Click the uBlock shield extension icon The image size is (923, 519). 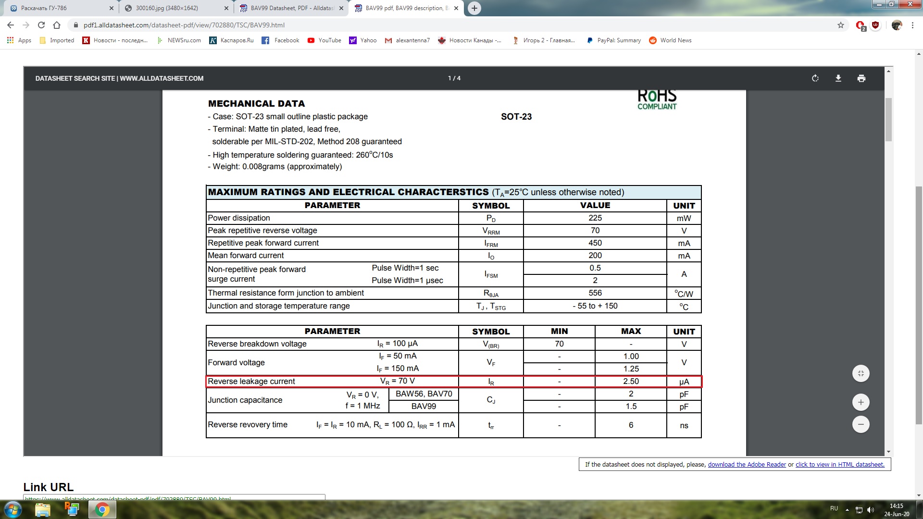[875, 25]
